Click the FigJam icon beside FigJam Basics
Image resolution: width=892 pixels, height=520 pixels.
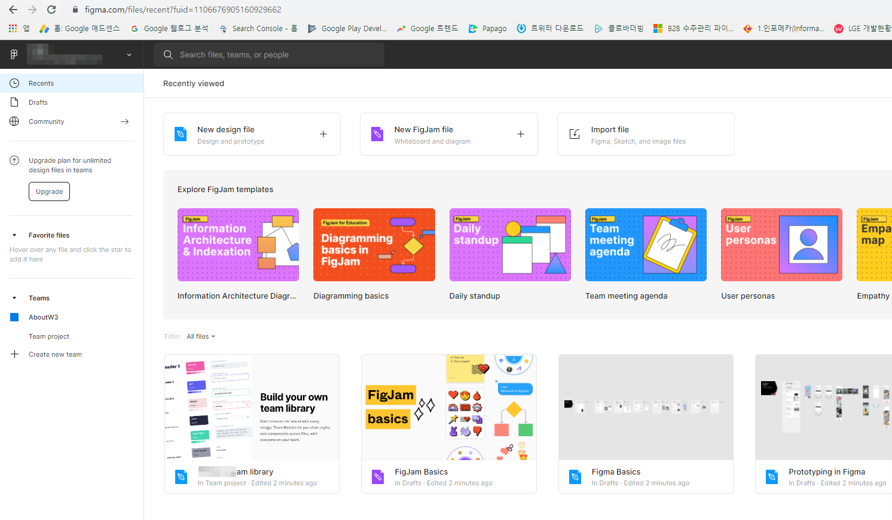pos(378,477)
